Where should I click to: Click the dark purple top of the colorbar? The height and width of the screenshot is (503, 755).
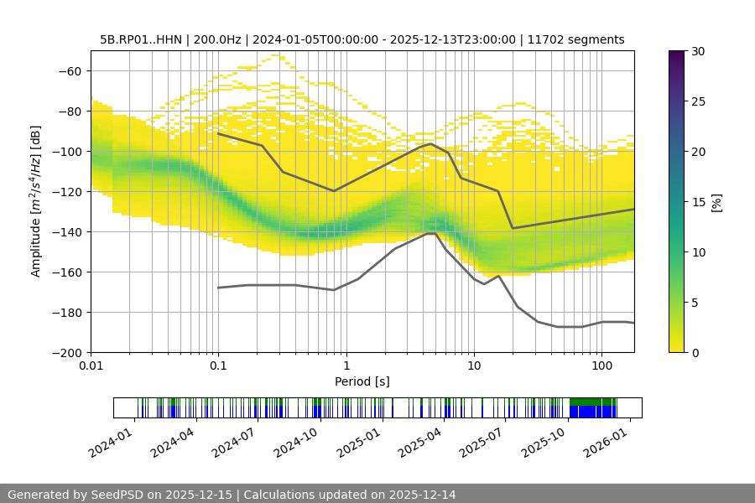677,55
